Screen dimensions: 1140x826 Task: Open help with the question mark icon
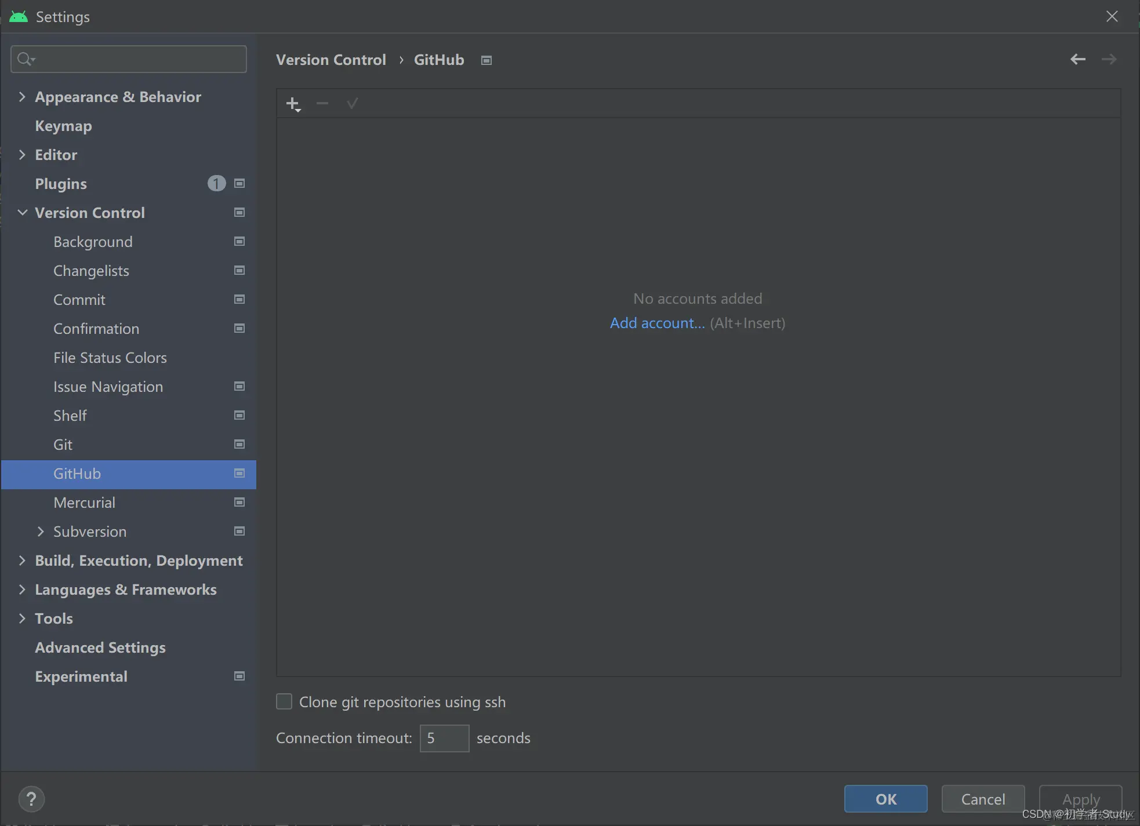(31, 799)
